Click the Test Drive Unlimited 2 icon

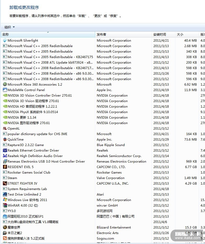5,194
